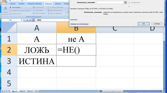The image size is (167, 93).
Task: Click cell B2 showing =НЕ()
Action: [76, 50]
